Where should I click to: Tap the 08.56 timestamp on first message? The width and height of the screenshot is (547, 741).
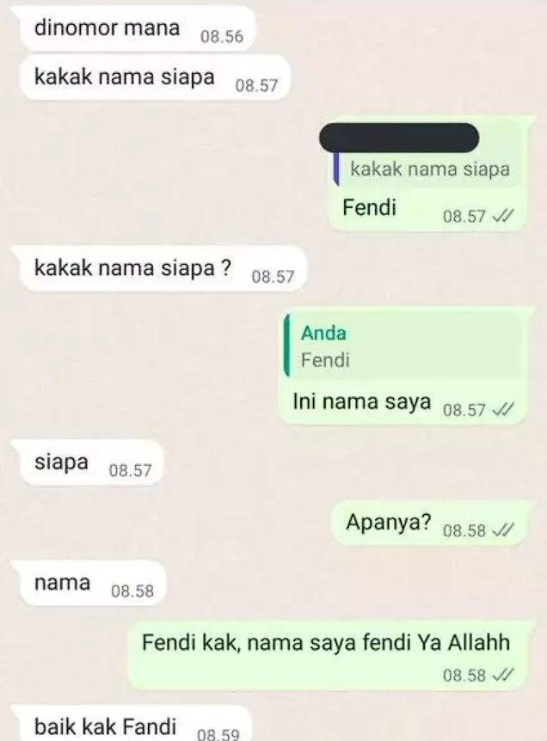(222, 36)
